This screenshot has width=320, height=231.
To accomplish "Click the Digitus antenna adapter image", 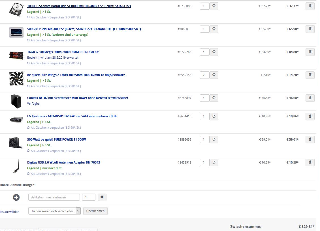I will click(x=16, y=166).
